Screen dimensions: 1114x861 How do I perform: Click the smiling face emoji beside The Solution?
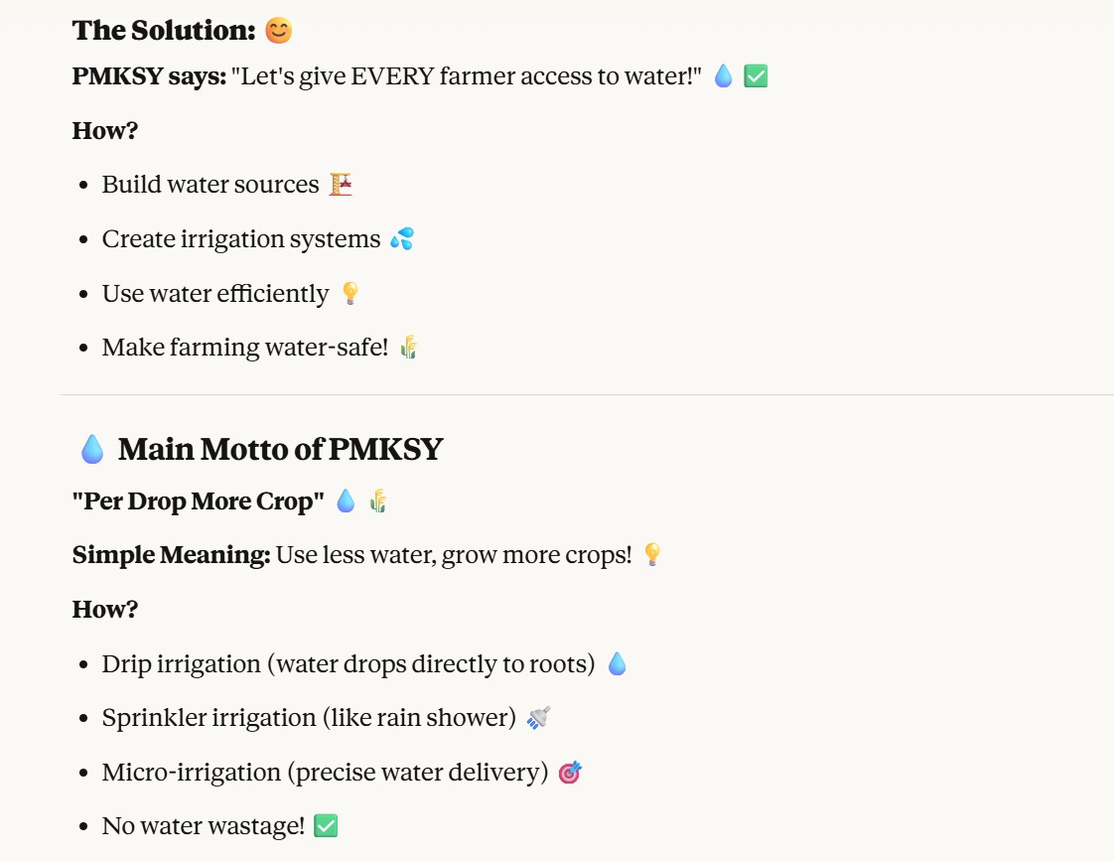279,31
